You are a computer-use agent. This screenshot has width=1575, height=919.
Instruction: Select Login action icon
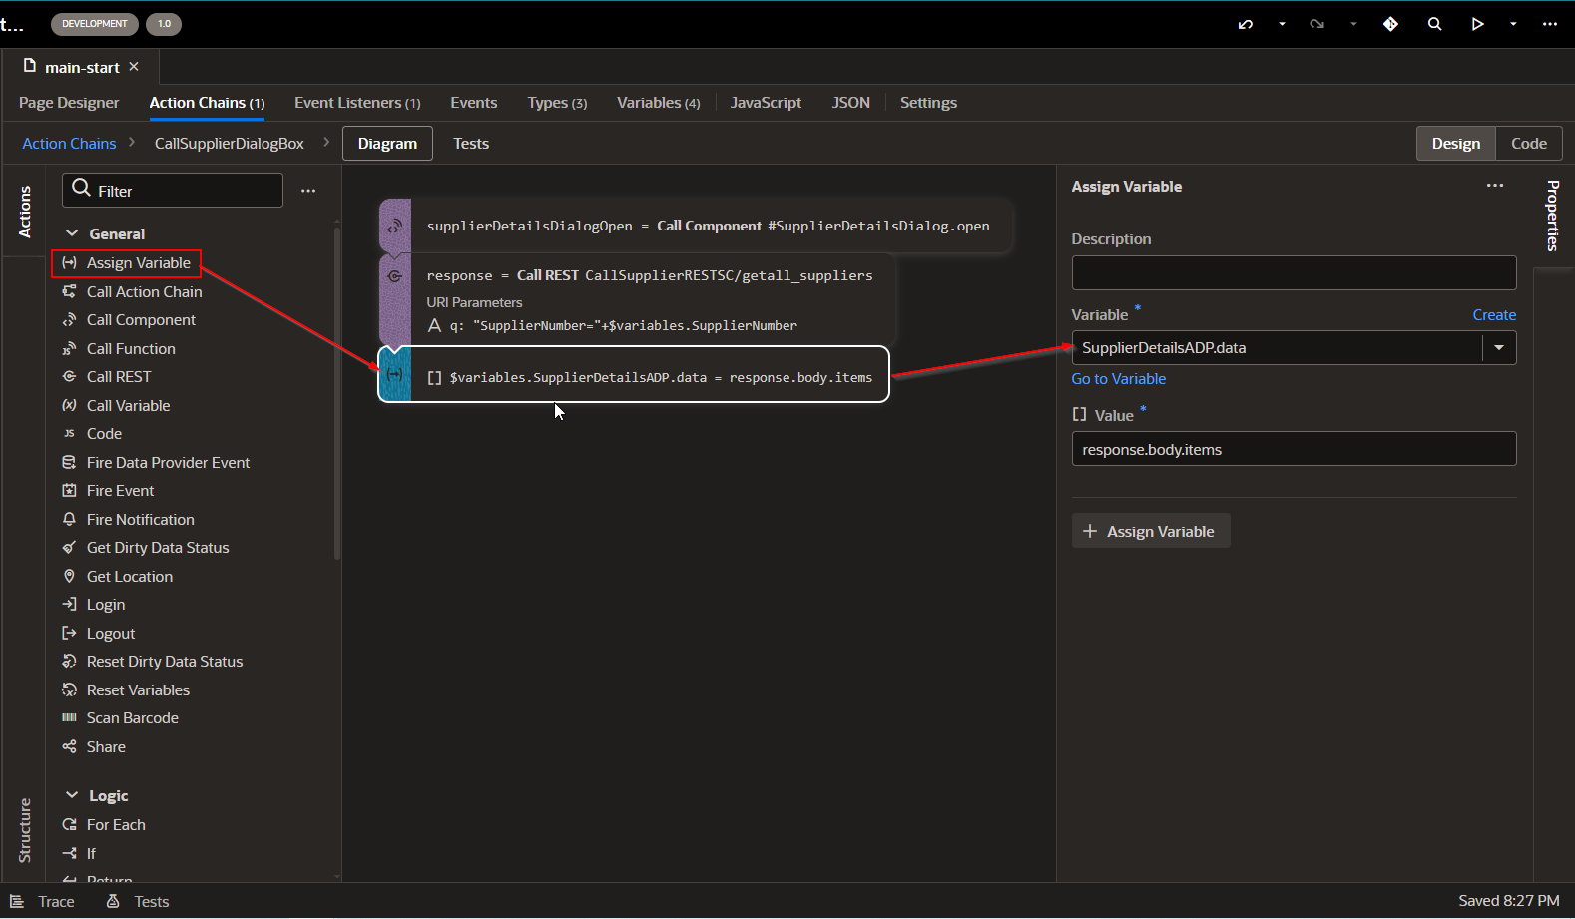tap(69, 604)
